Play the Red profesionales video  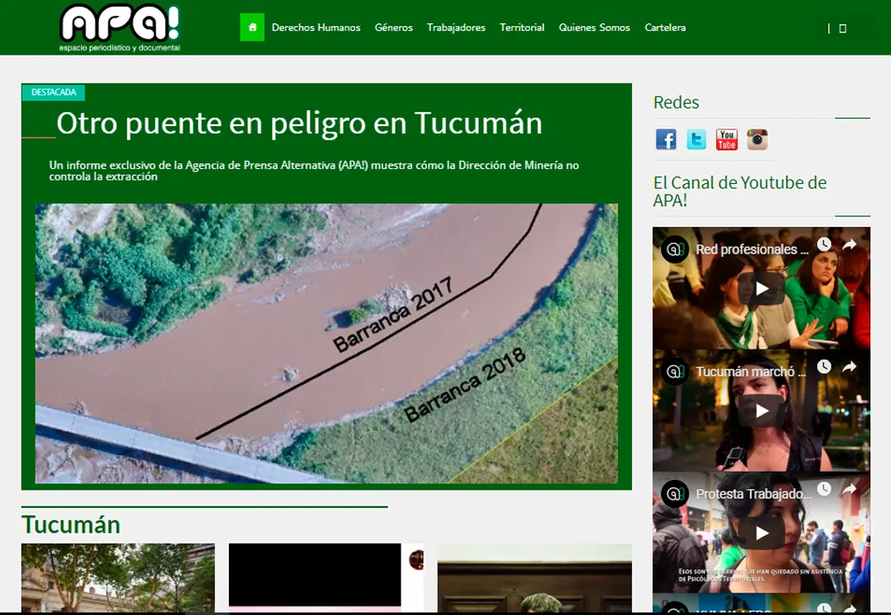(762, 288)
